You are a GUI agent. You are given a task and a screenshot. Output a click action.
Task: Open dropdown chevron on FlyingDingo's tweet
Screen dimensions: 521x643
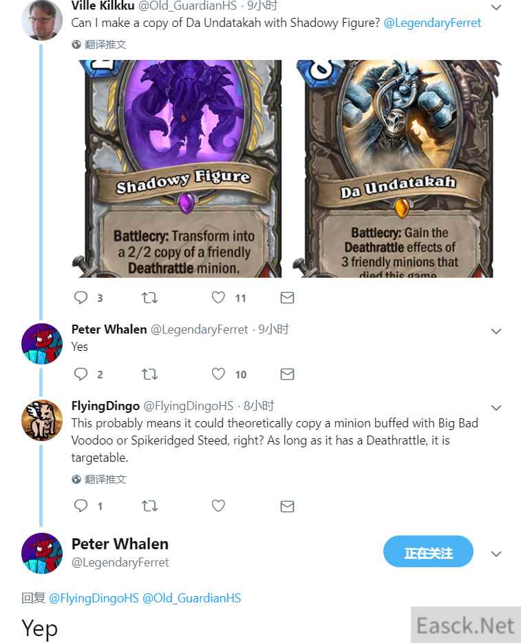496,407
